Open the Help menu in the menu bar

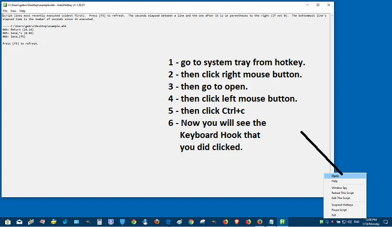[22, 11]
